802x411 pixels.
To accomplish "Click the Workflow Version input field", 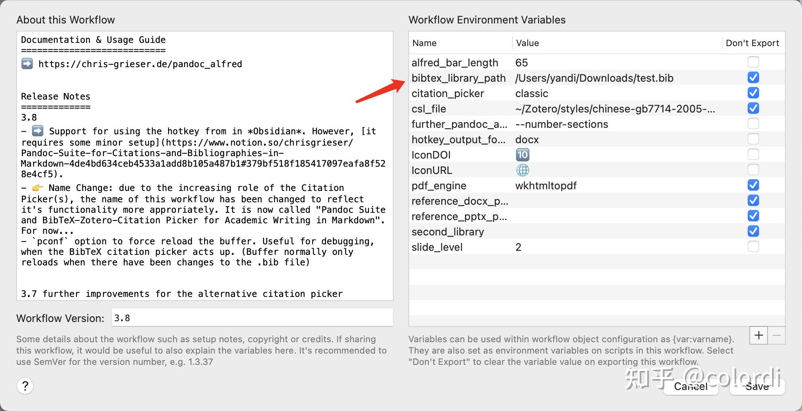I will pos(252,318).
